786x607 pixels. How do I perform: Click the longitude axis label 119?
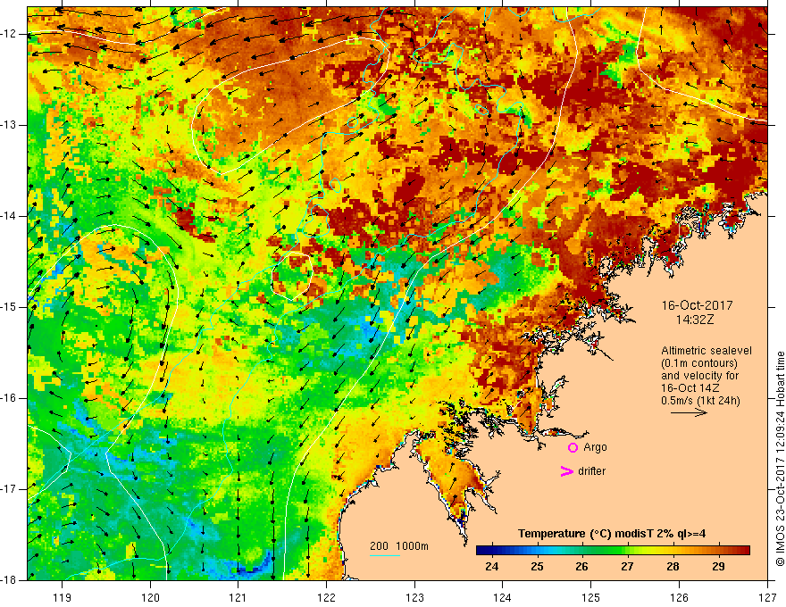click(x=63, y=597)
